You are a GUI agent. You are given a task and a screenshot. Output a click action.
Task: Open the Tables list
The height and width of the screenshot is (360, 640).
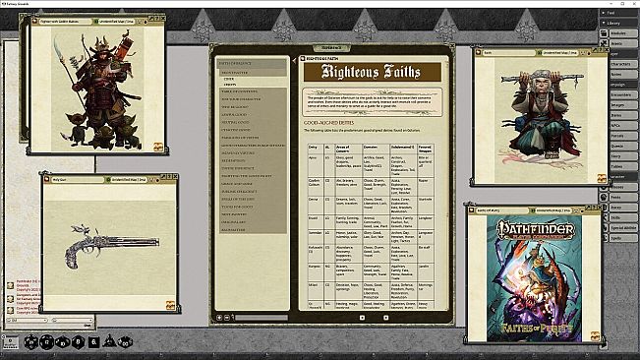click(x=623, y=166)
